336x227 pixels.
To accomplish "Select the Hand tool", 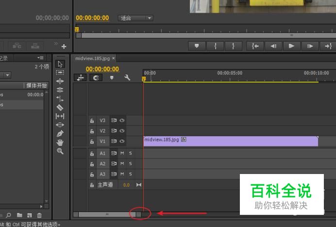I will pos(60,142).
